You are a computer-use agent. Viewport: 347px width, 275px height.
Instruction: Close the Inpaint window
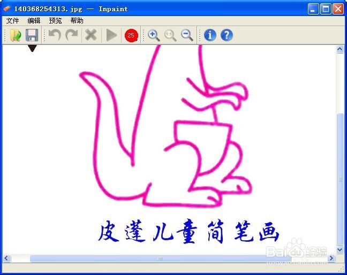pos(338,9)
